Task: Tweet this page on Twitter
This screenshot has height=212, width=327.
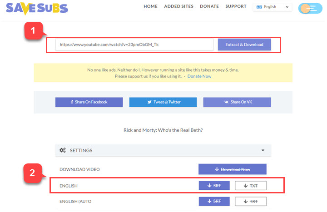Action: [163, 102]
